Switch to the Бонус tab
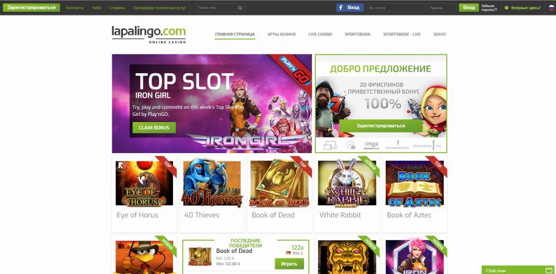 [440, 34]
